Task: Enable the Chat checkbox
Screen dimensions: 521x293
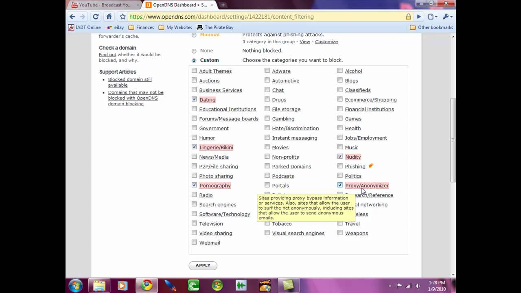Action: (267, 90)
